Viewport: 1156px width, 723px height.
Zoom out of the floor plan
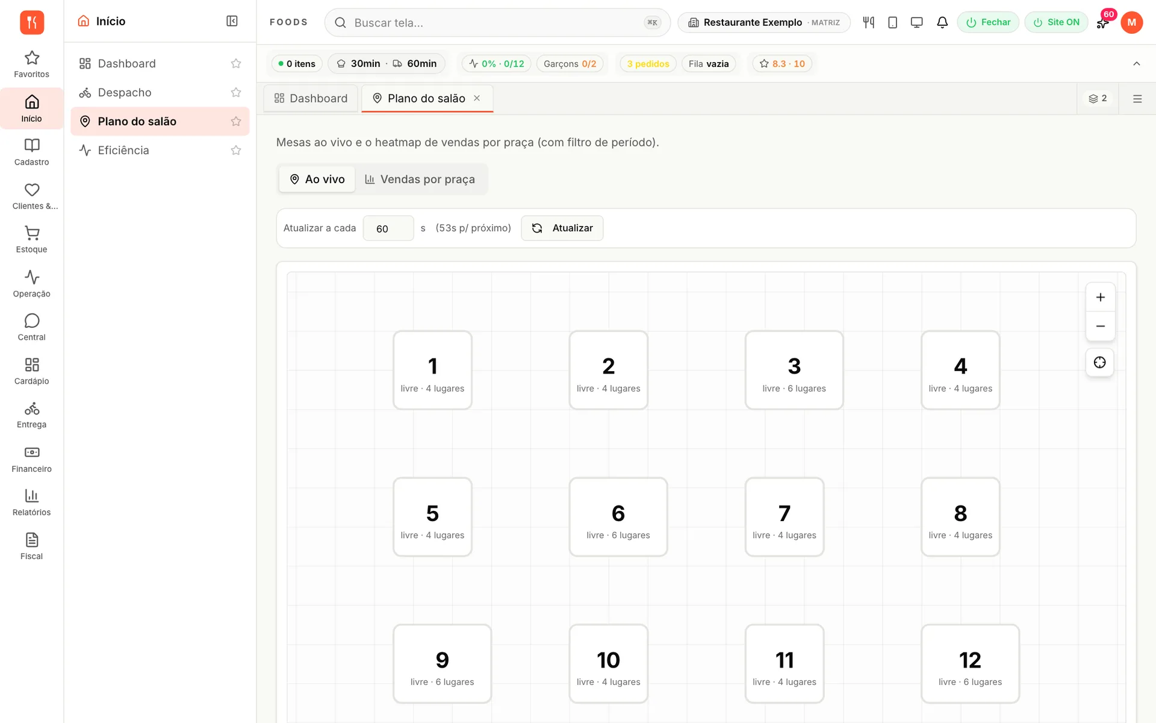pyautogui.click(x=1100, y=326)
